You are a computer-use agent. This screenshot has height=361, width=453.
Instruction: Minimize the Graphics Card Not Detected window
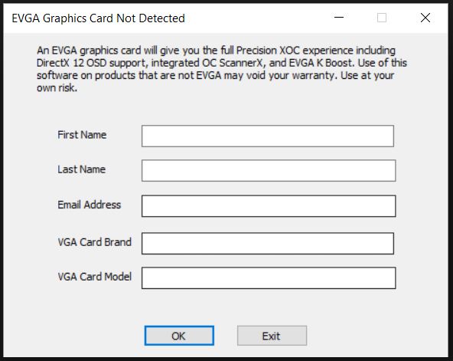(x=339, y=18)
